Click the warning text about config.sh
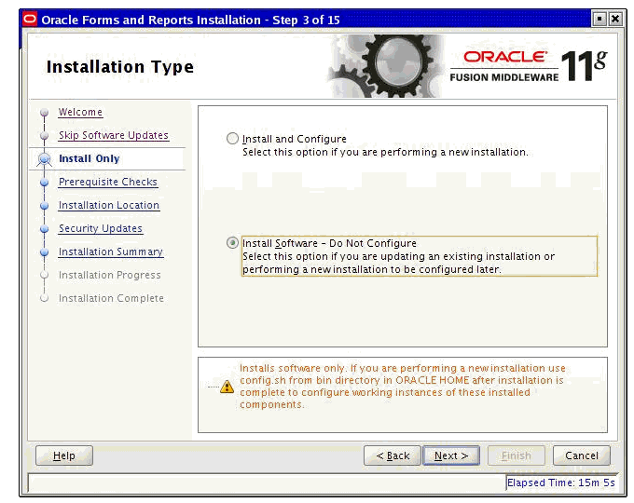This screenshot has width=634, height=503. [x=403, y=387]
